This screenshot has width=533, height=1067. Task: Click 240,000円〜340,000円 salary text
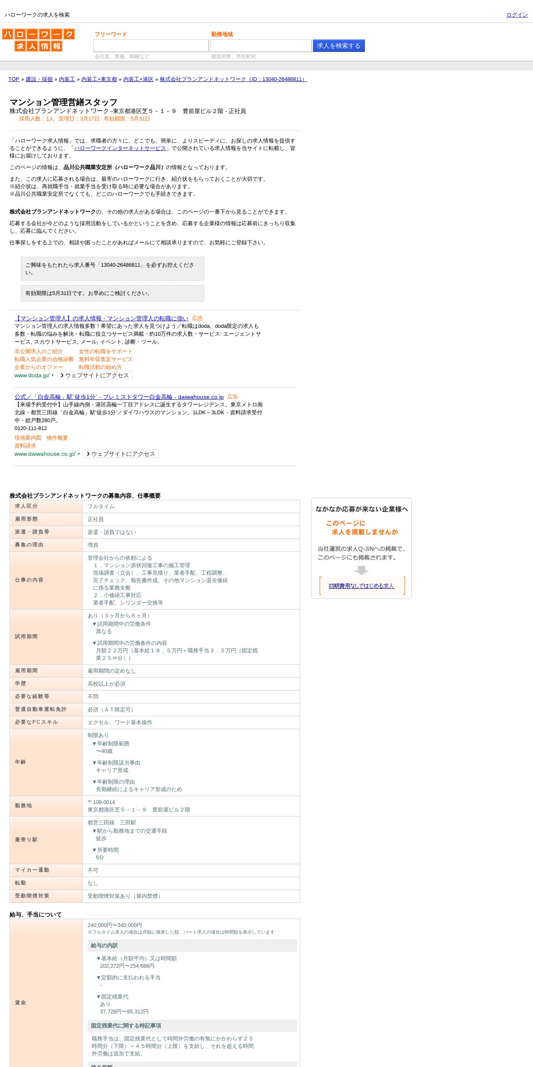[115, 925]
